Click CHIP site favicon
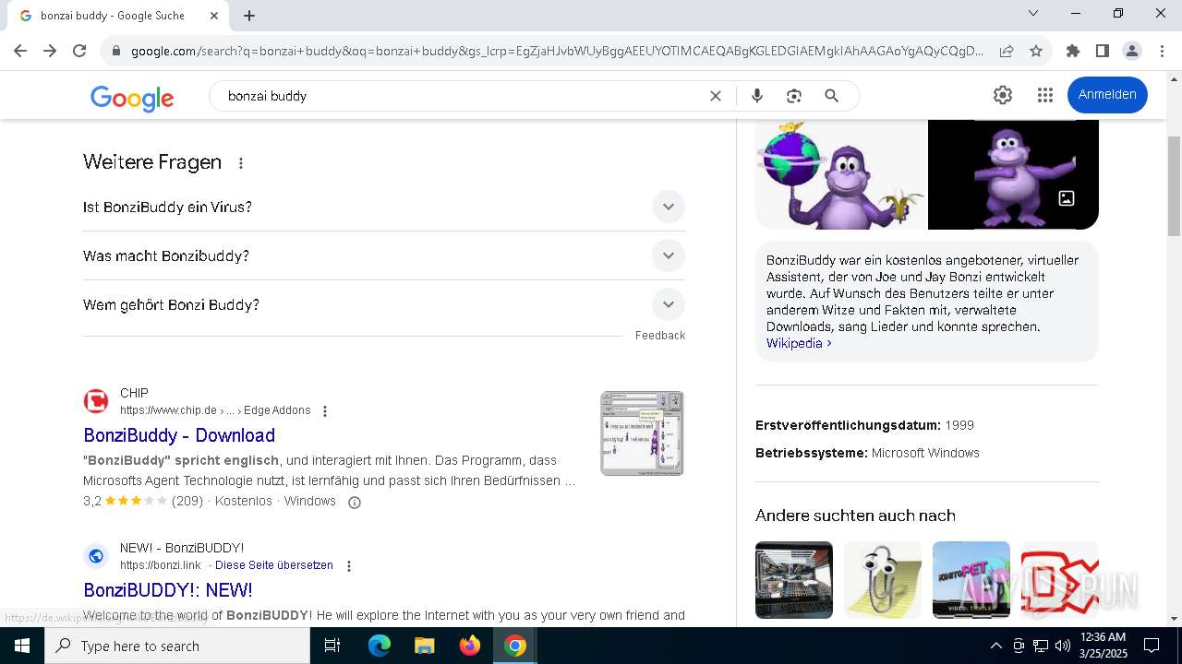This screenshot has width=1182, height=664. coord(96,401)
